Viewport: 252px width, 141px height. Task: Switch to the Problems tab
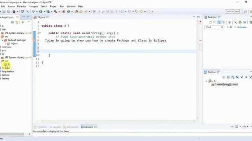click(x=41, y=127)
